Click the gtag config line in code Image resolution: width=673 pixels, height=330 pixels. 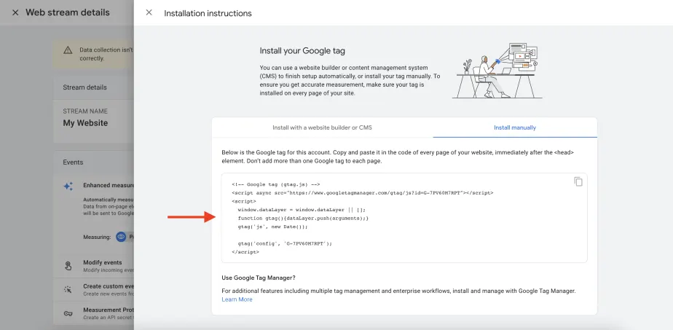coord(285,243)
